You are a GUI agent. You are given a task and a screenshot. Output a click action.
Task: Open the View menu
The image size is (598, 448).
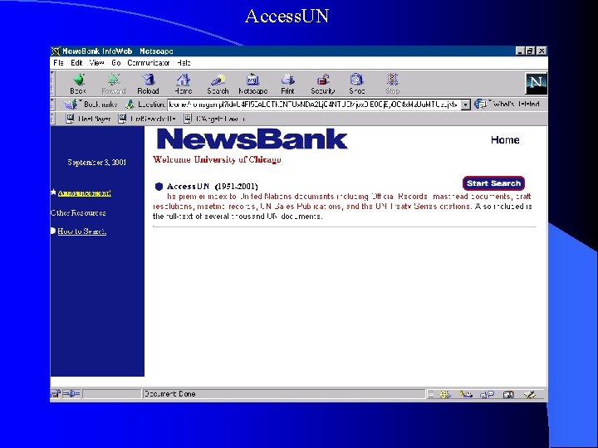click(x=97, y=63)
